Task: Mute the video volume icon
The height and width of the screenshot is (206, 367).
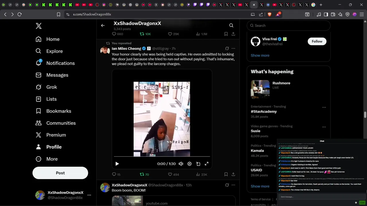Action: tap(181, 164)
